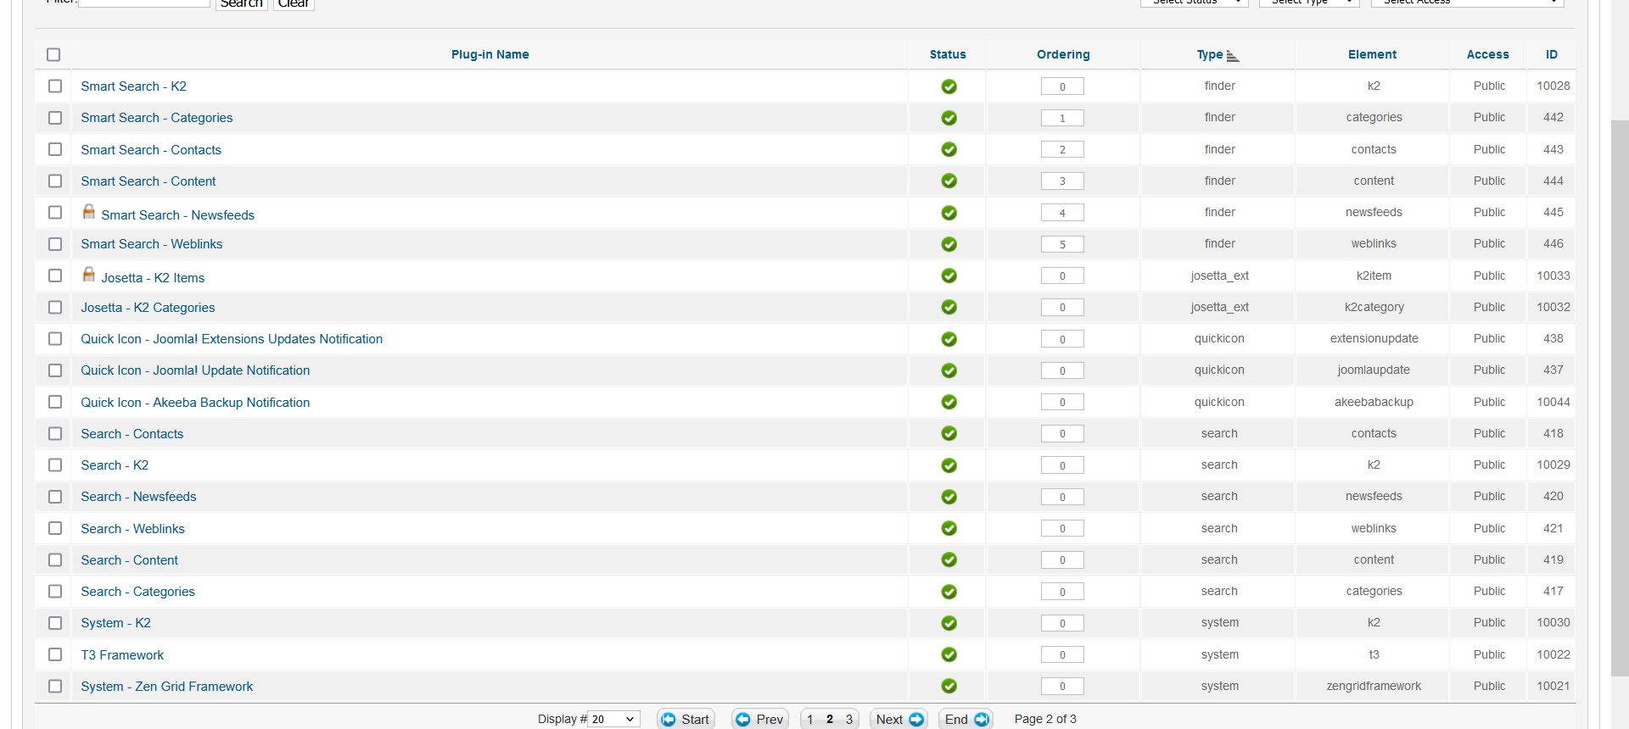
Task: Sort by the Element column header
Action: pos(1372,54)
